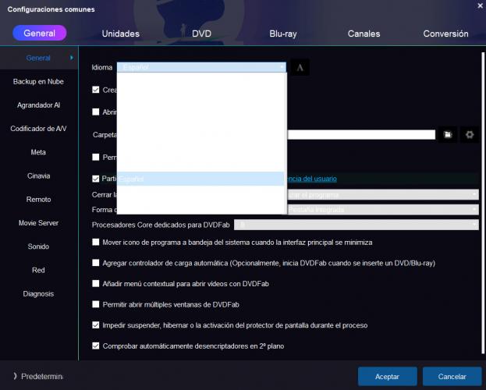Open Cinavia settings in sidebar

point(38,175)
